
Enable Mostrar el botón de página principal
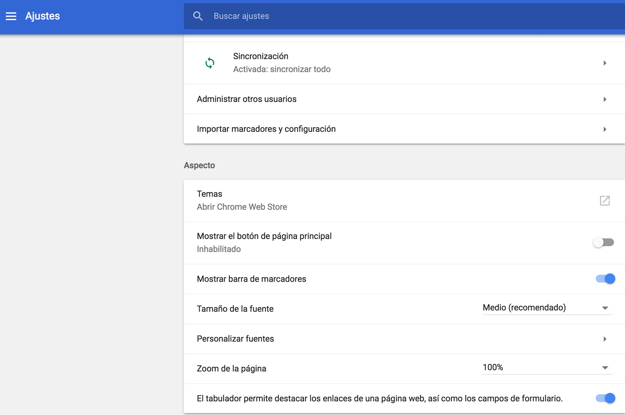coord(604,242)
